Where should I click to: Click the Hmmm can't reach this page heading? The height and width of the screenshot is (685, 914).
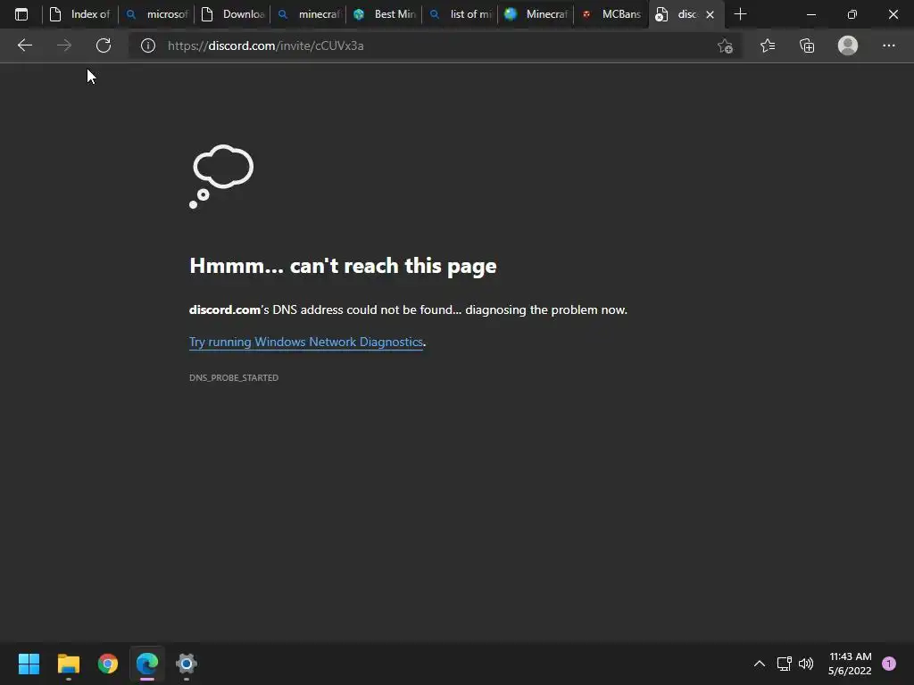click(x=343, y=266)
